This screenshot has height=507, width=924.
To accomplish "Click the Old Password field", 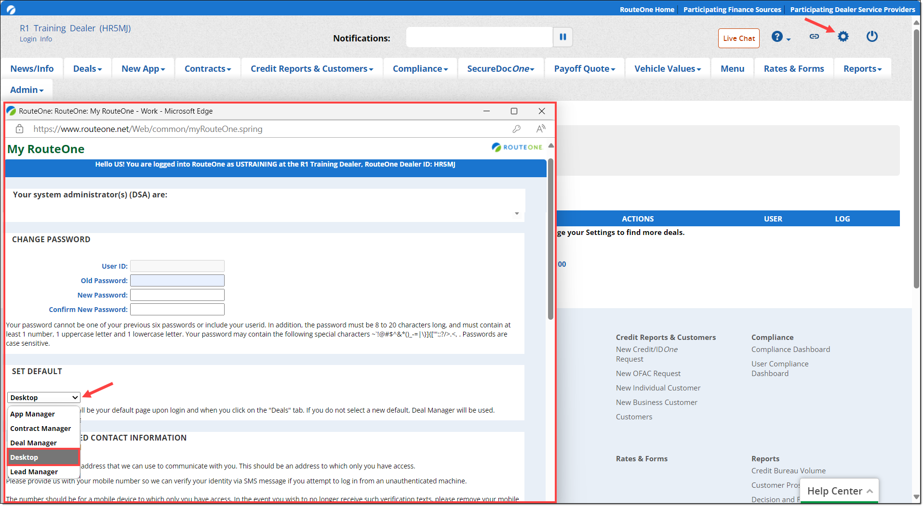I will point(177,281).
